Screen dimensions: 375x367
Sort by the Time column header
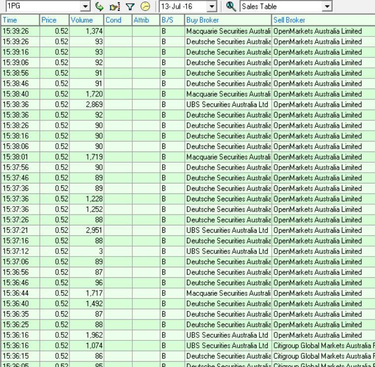pos(20,20)
